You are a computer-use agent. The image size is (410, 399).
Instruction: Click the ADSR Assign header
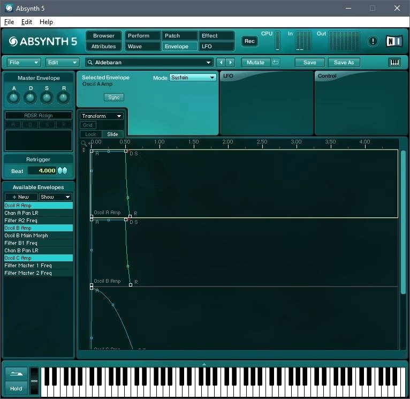39,115
